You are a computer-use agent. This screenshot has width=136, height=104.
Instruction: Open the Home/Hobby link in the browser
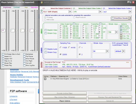(x=17, y=75)
